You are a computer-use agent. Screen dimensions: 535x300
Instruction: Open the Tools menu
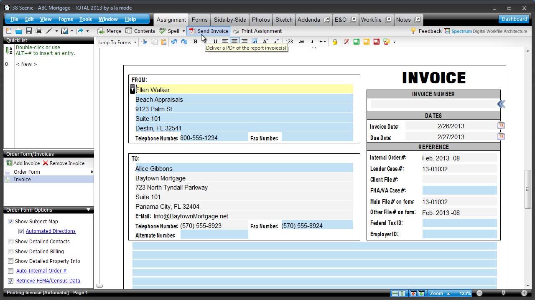(86, 19)
